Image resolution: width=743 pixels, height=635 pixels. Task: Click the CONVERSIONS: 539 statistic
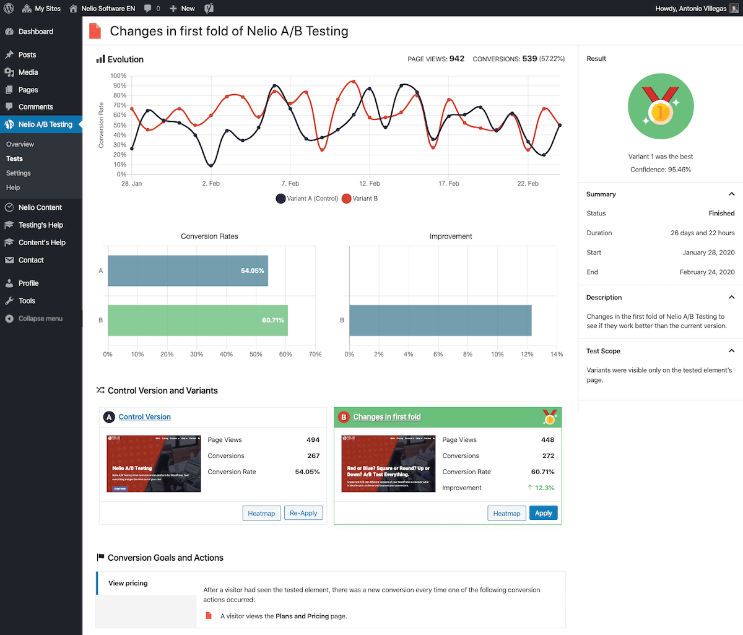click(519, 59)
